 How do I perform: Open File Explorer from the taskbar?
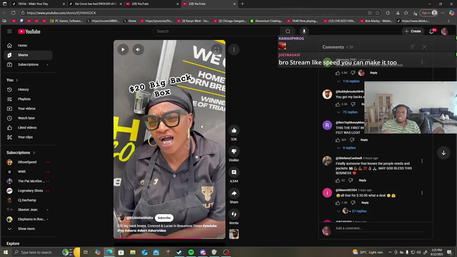(132, 252)
